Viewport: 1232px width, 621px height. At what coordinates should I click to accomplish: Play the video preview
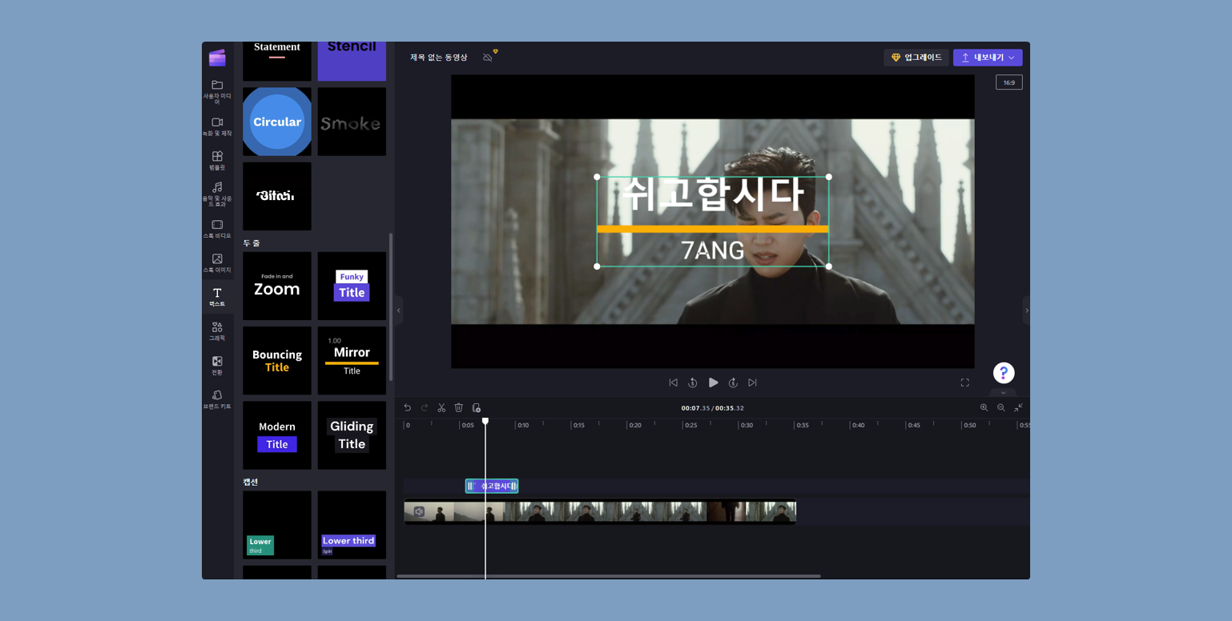[713, 383]
